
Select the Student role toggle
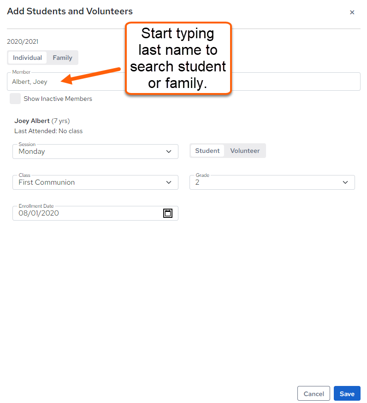point(207,151)
